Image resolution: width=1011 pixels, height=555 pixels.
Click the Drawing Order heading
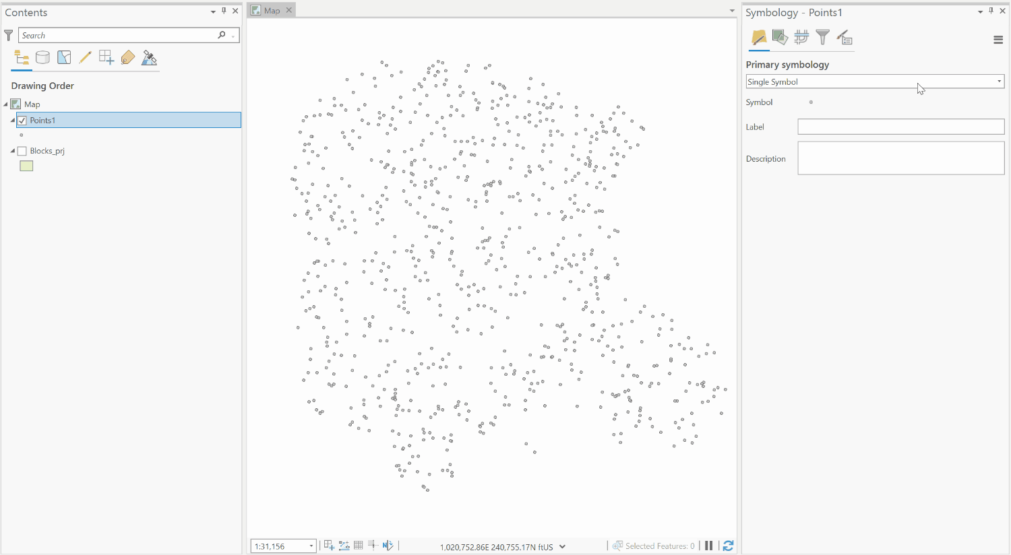[42, 86]
